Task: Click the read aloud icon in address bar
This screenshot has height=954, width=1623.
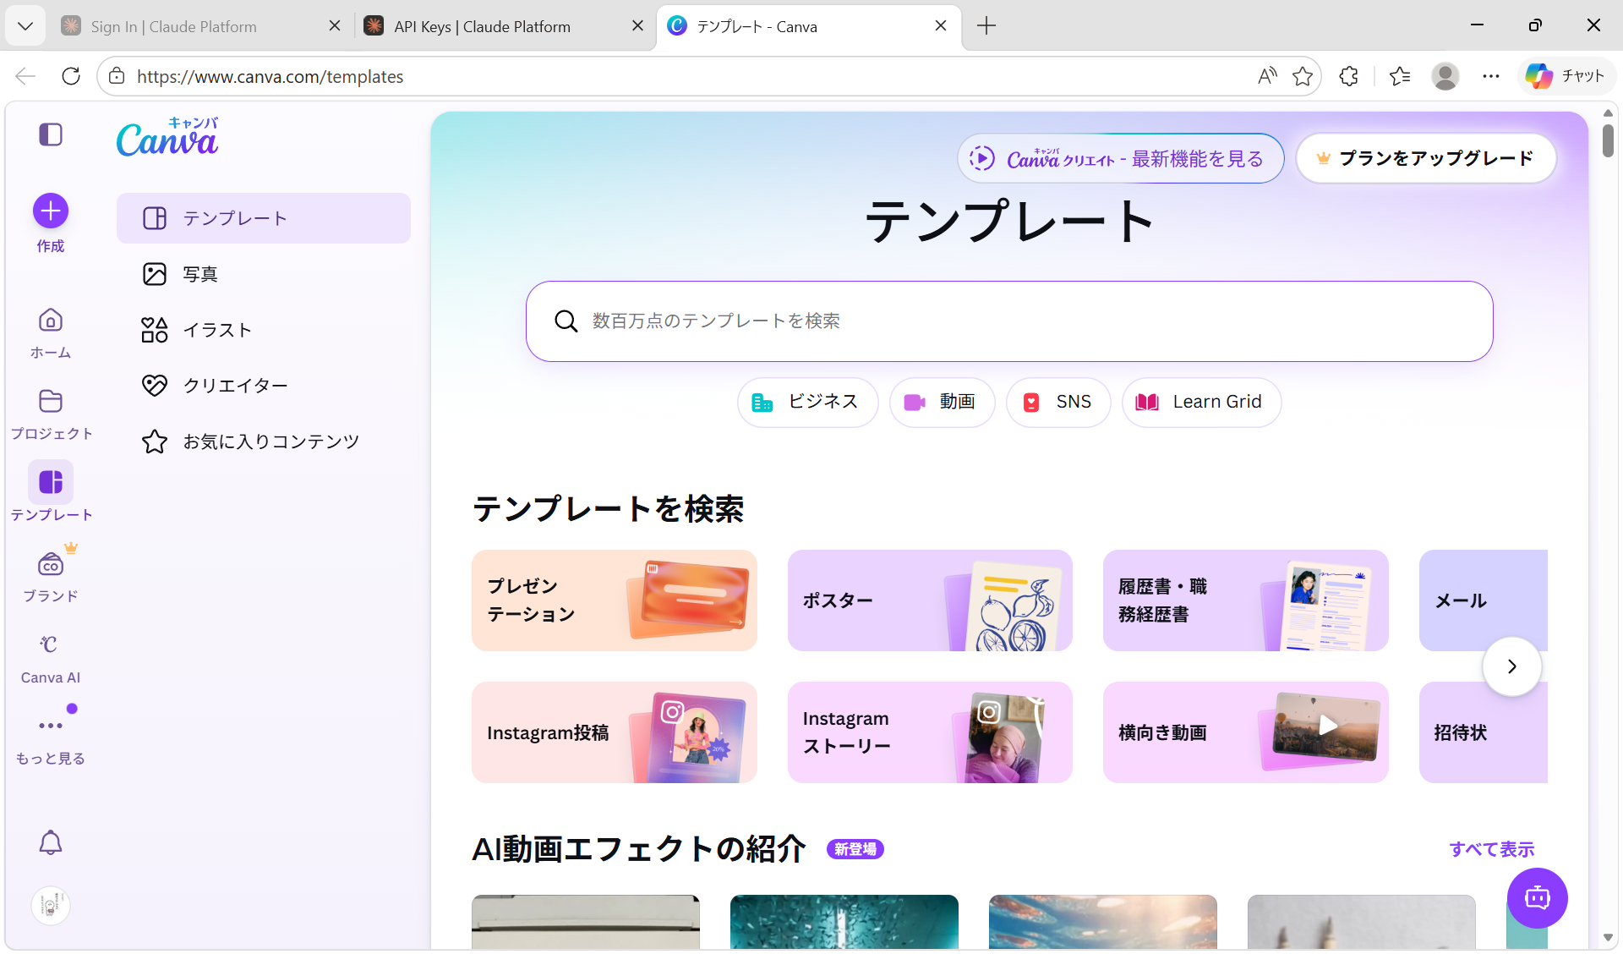Action: click(1267, 76)
